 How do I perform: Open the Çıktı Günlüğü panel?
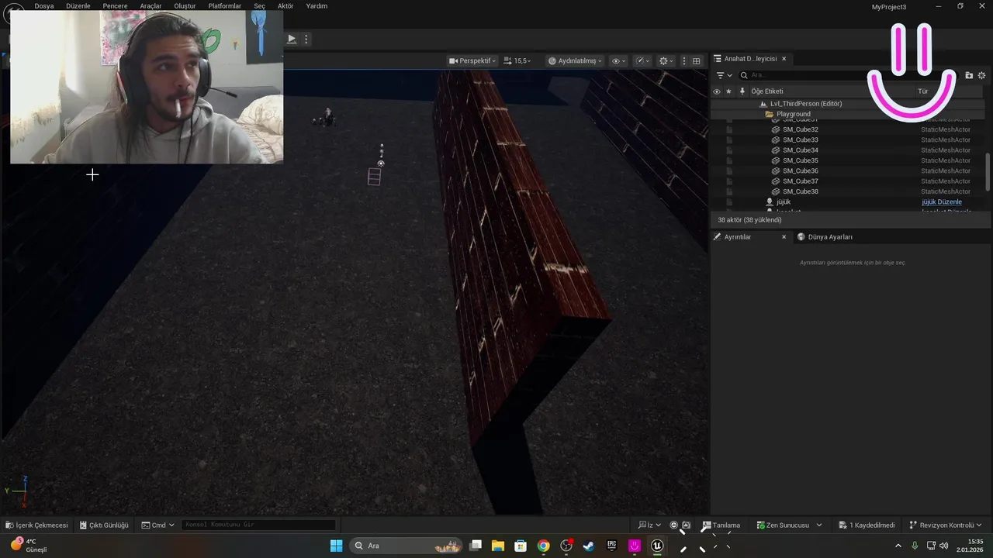tap(104, 525)
